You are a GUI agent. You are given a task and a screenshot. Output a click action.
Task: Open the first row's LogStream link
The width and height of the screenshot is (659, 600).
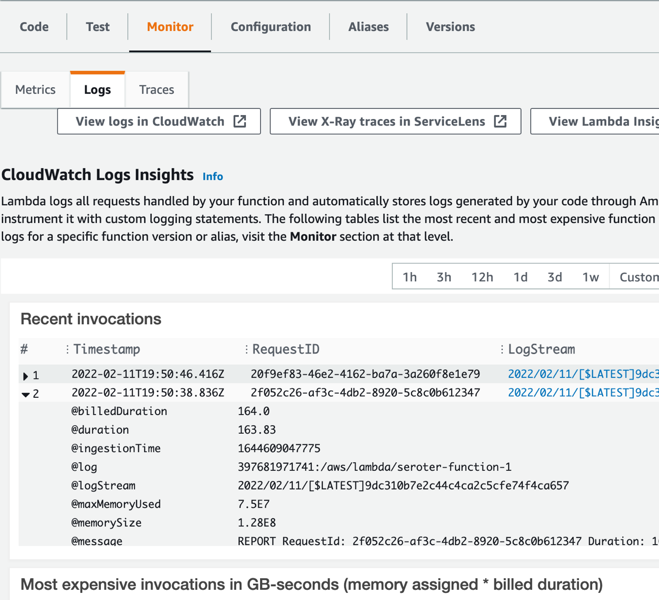(583, 374)
